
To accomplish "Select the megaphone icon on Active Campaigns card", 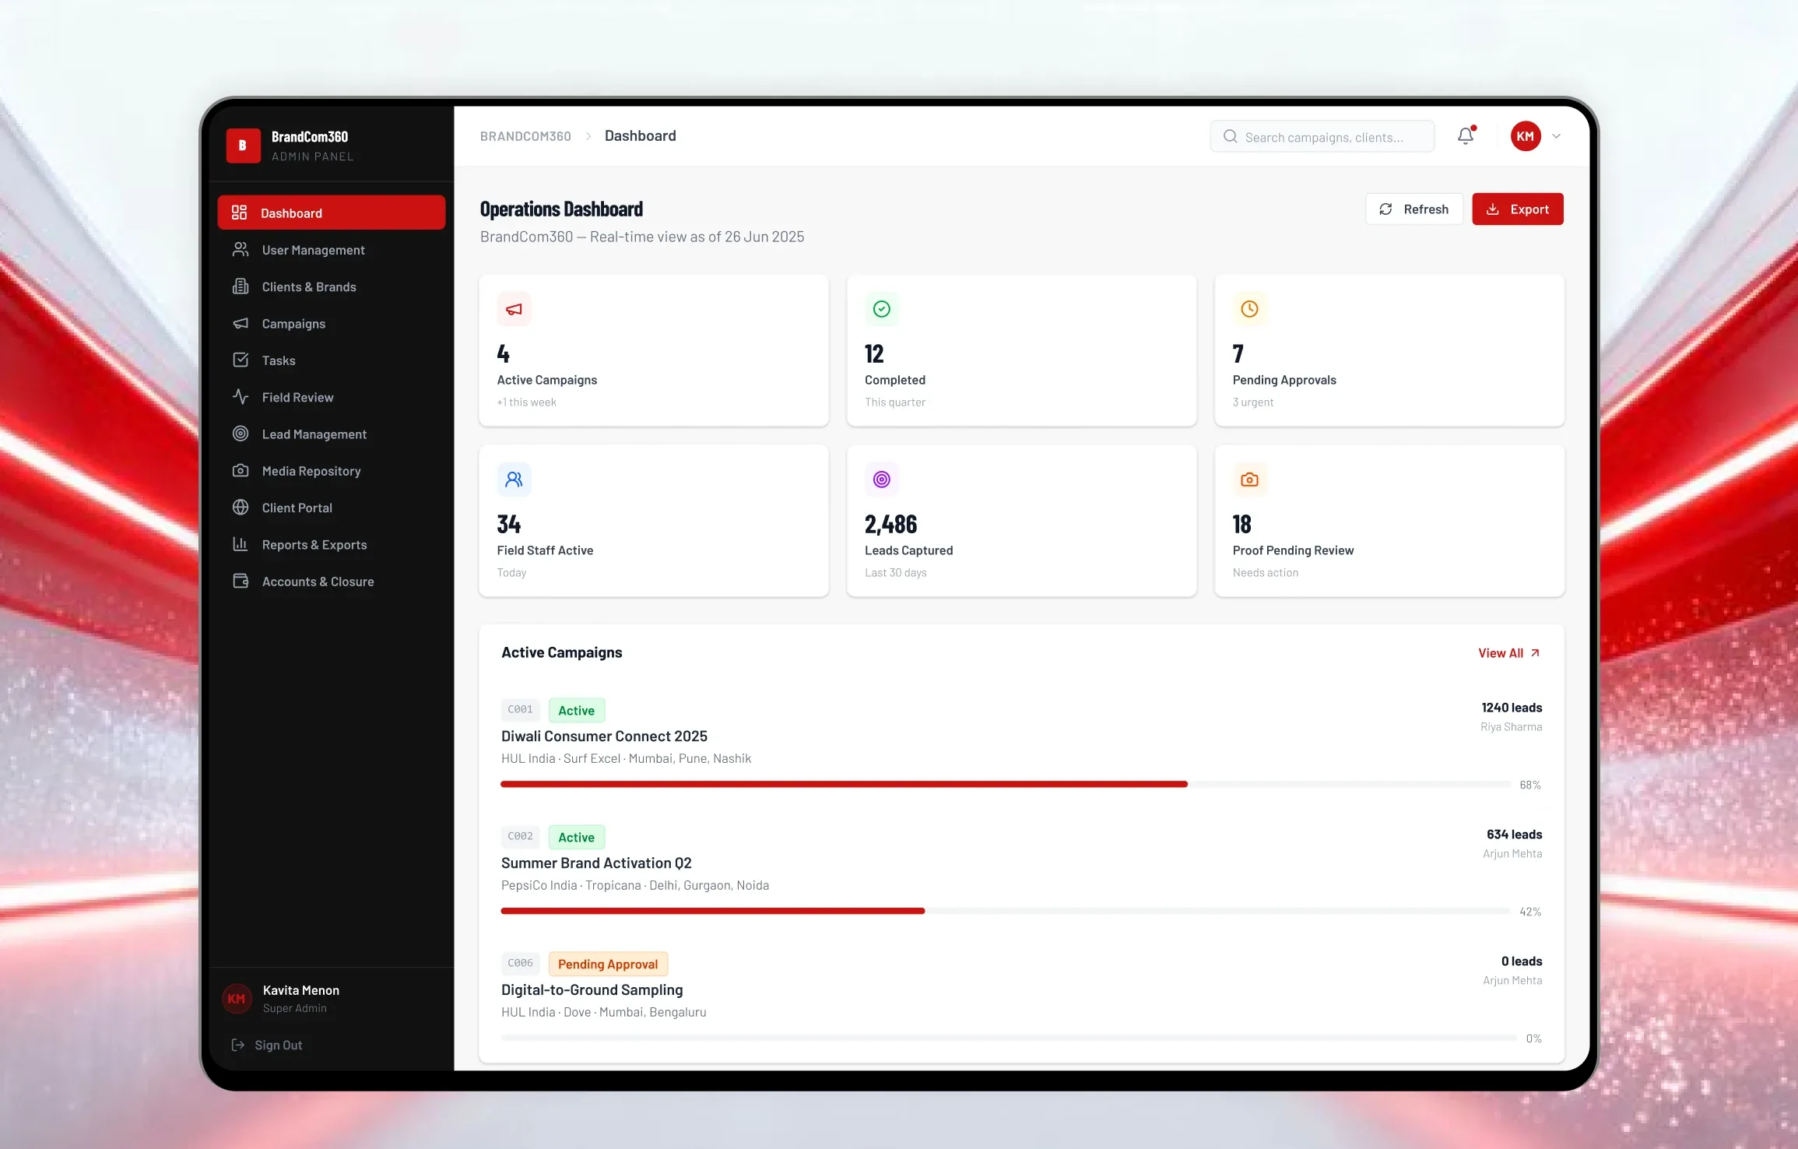I will point(514,309).
